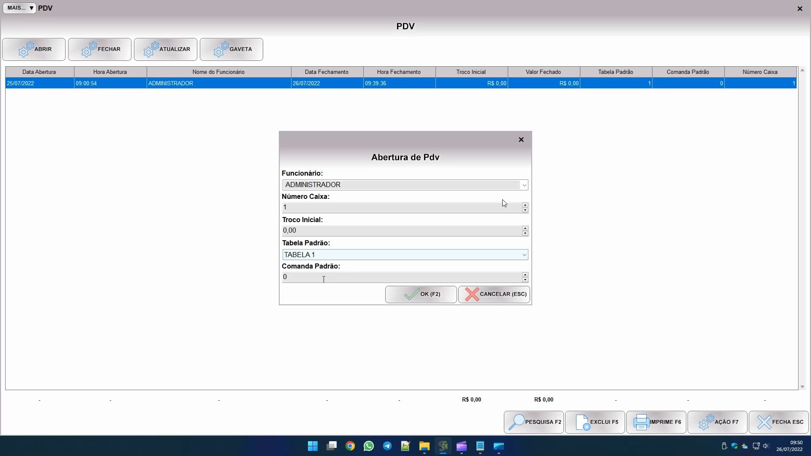Click IMPRIME F6 printer button
811x456 pixels.
point(656,422)
